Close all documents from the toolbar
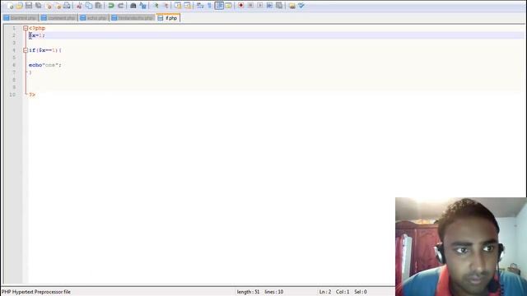 [x=58, y=6]
